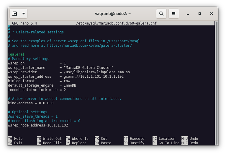Click the new tab icon in header
The width and height of the screenshot is (226, 154).
tap(15, 14)
